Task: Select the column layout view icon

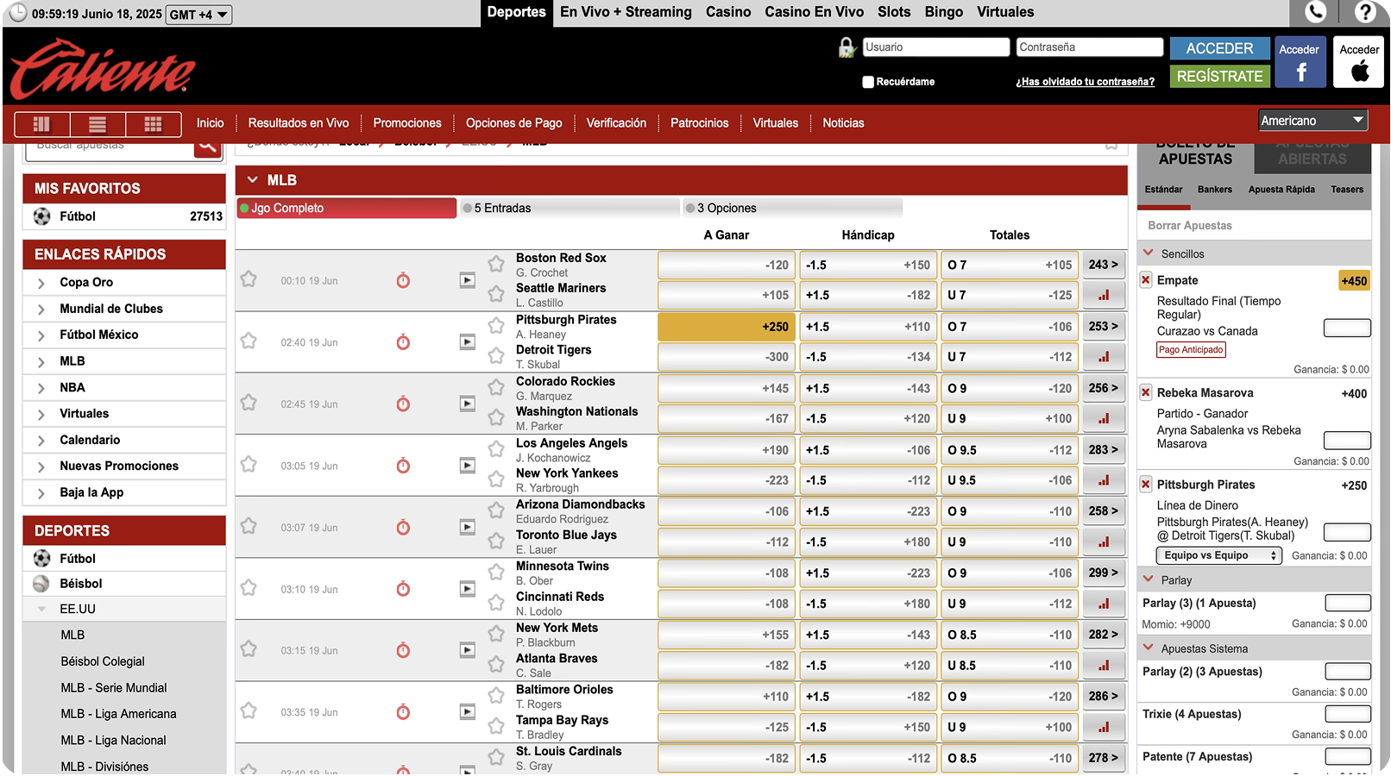Action: point(41,124)
